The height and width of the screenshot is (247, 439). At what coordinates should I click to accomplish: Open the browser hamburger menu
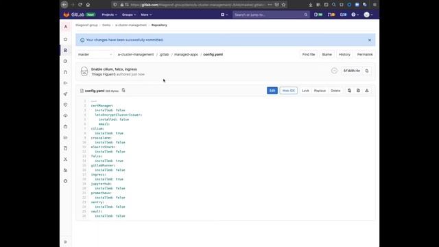point(375,5)
